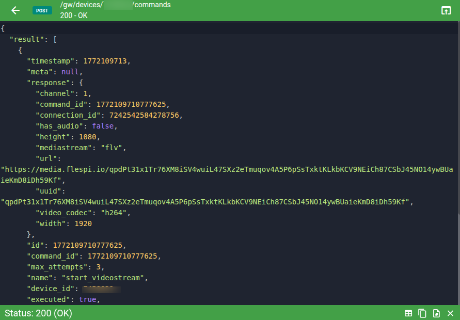Screen dimensions: 460x320
Task: Click the POST method badge
Action: point(42,10)
